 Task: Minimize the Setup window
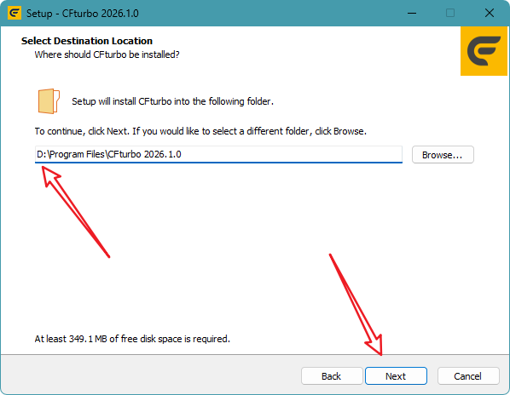pyautogui.click(x=412, y=13)
